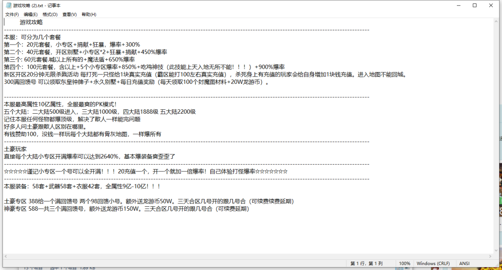Click the Notepad icon in title bar
This screenshot has width=502, height=270.
(x=8, y=5)
